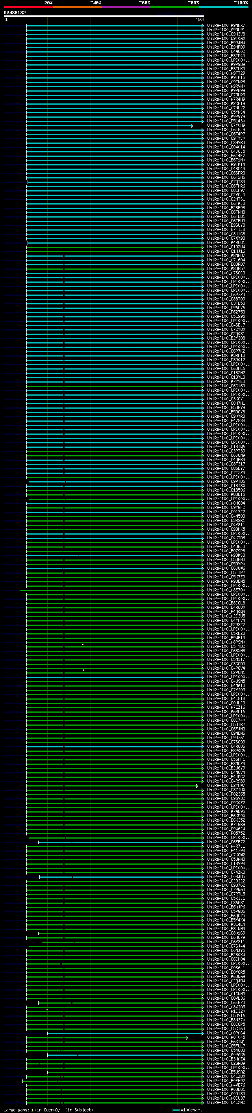The height and width of the screenshot is (1113, 252).
Task: Select the UniRef100_P41798 label
Action: [x=226, y=850]
